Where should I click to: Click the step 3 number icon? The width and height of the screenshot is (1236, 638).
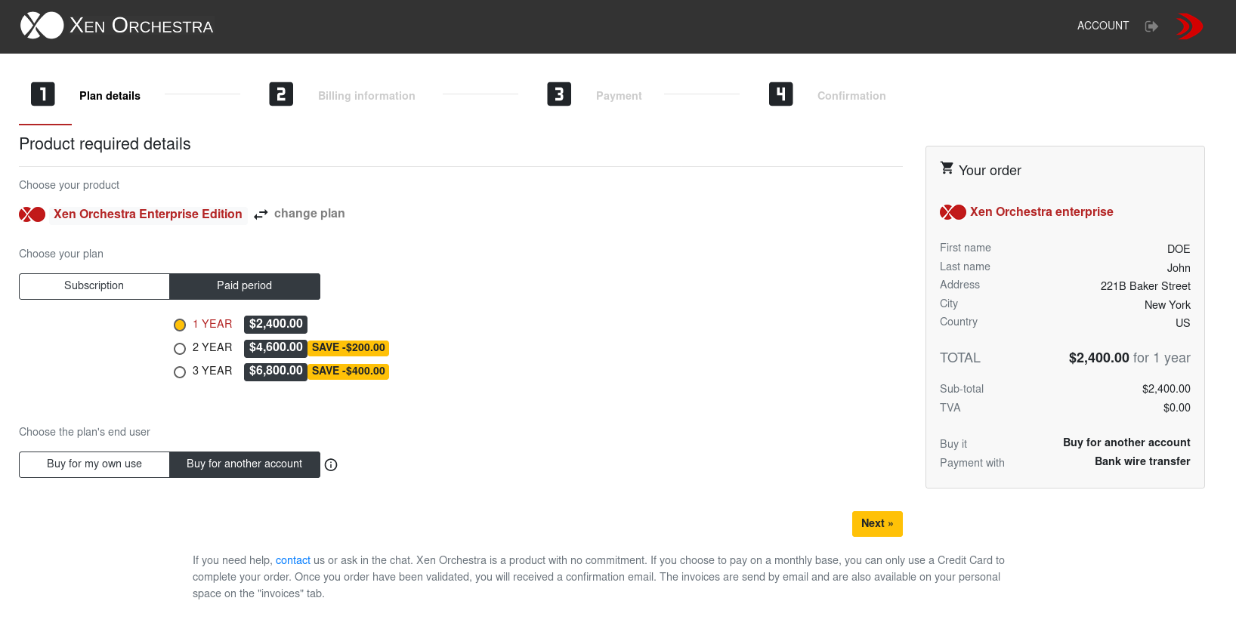559,94
